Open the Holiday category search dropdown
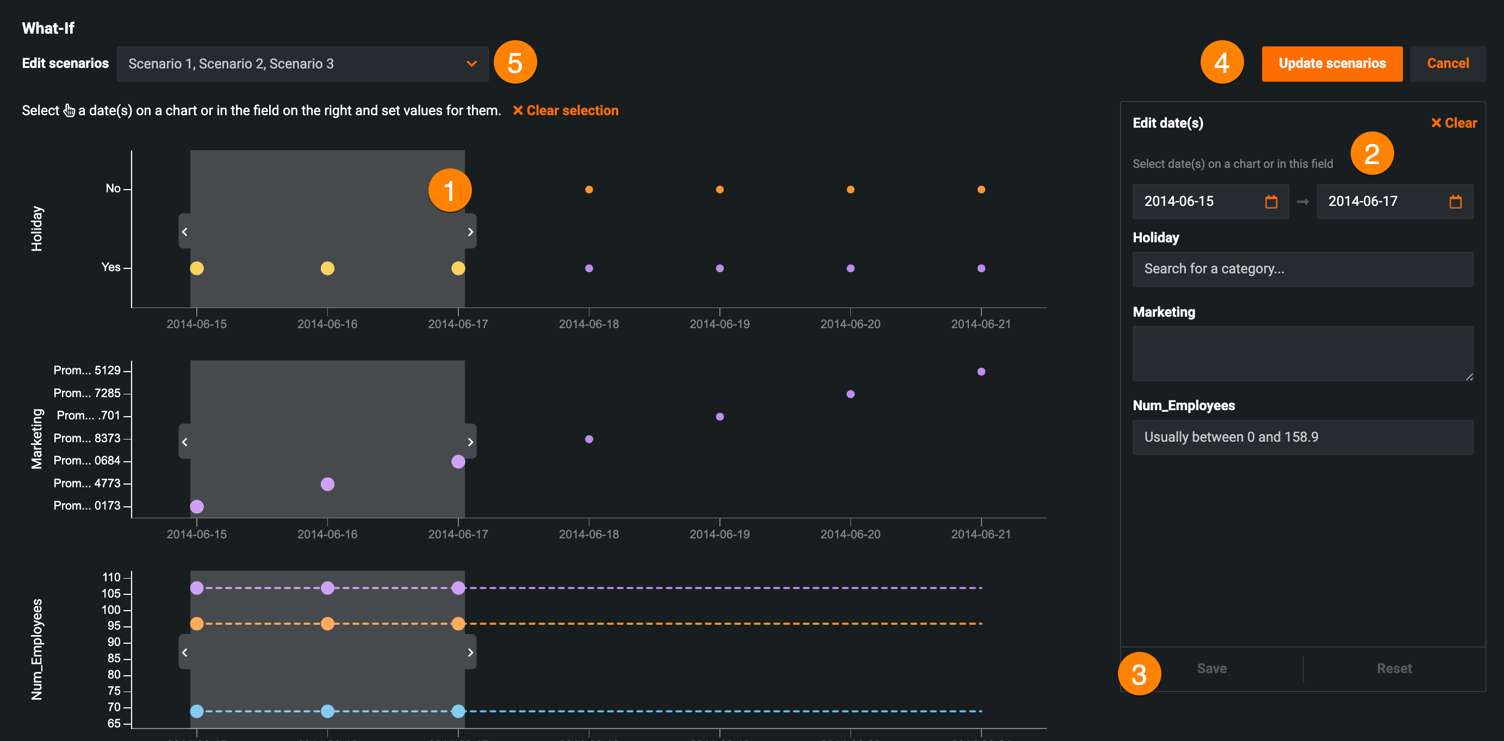Image resolution: width=1504 pixels, height=741 pixels. tap(1302, 269)
